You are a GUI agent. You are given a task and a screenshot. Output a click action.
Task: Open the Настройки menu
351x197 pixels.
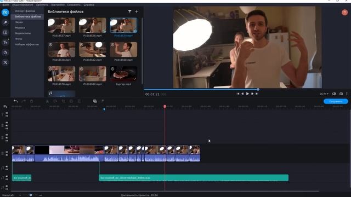(x=58, y=5)
